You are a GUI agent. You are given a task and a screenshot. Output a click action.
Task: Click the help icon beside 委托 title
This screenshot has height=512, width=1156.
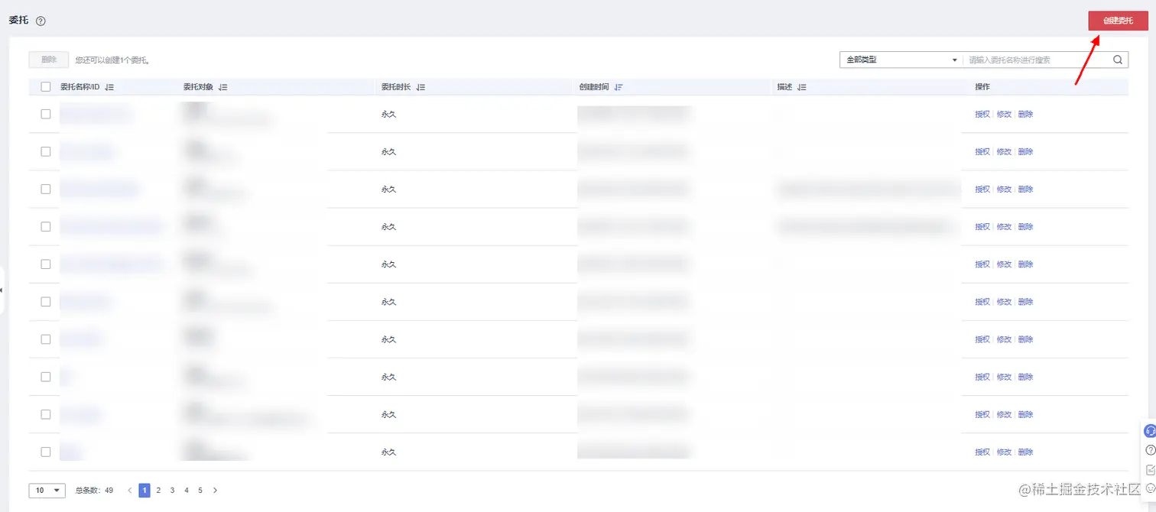(41, 21)
